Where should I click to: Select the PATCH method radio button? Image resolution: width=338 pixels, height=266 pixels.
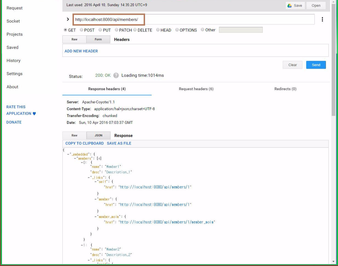(x=117, y=30)
